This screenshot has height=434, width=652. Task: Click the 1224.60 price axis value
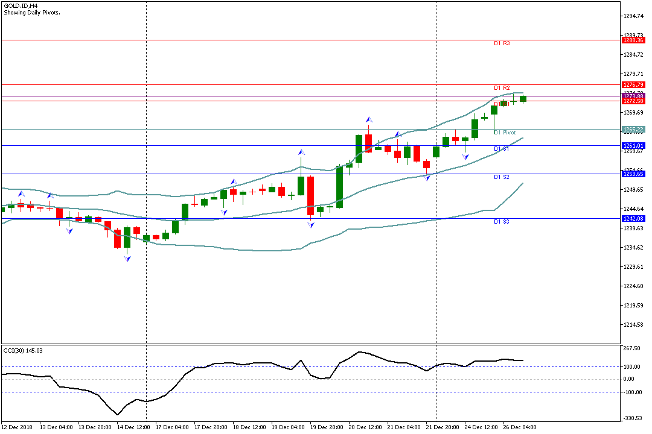pyautogui.click(x=634, y=286)
